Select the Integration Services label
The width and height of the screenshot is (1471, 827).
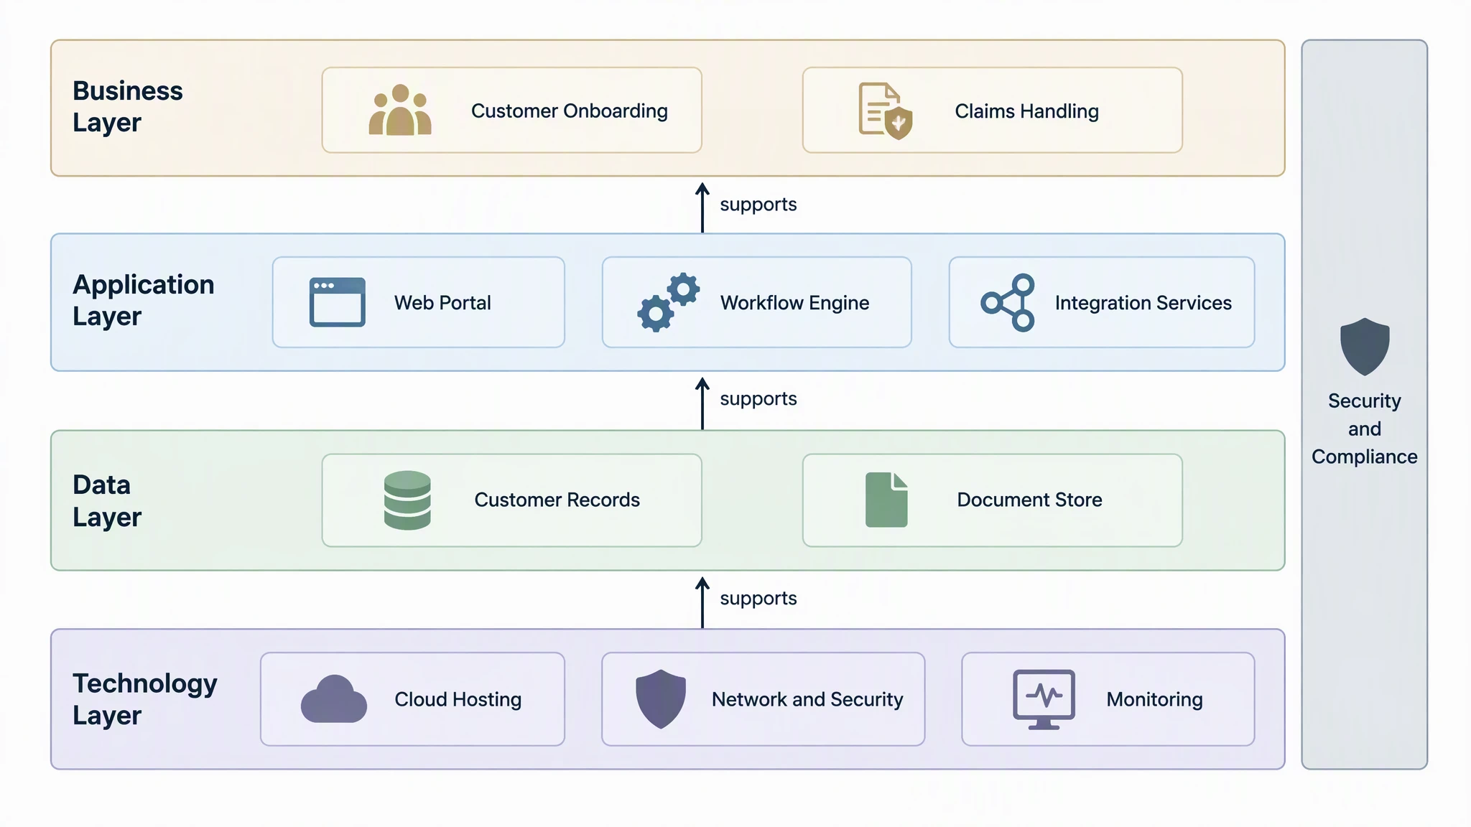pos(1143,303)
